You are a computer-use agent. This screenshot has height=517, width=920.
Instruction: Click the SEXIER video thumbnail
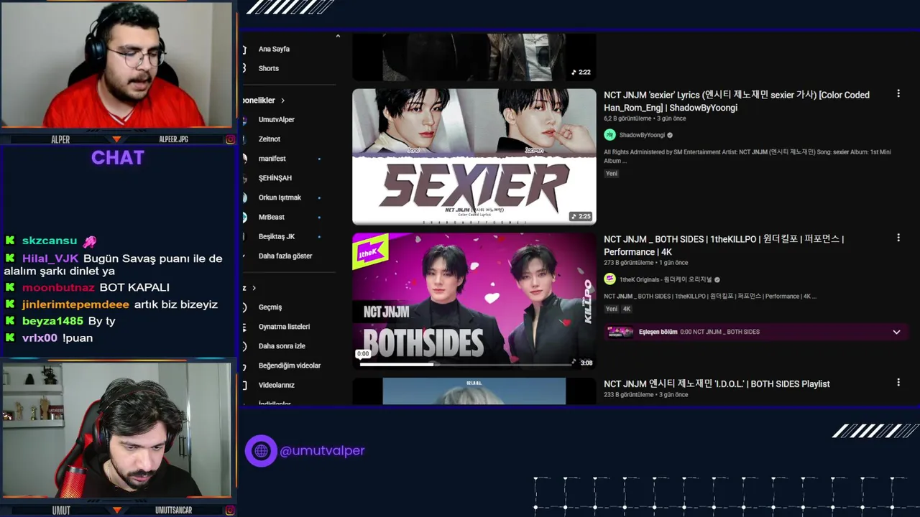(x=474, y=157)
